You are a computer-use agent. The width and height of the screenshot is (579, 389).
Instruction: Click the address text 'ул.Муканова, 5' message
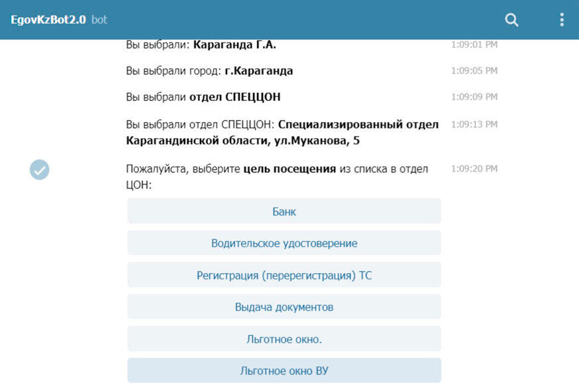[x=317, y=140]
